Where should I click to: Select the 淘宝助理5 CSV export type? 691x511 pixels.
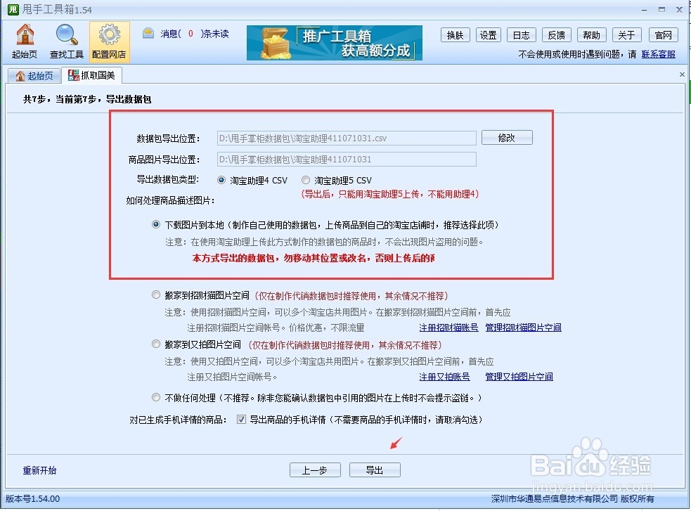click(306, 179)
